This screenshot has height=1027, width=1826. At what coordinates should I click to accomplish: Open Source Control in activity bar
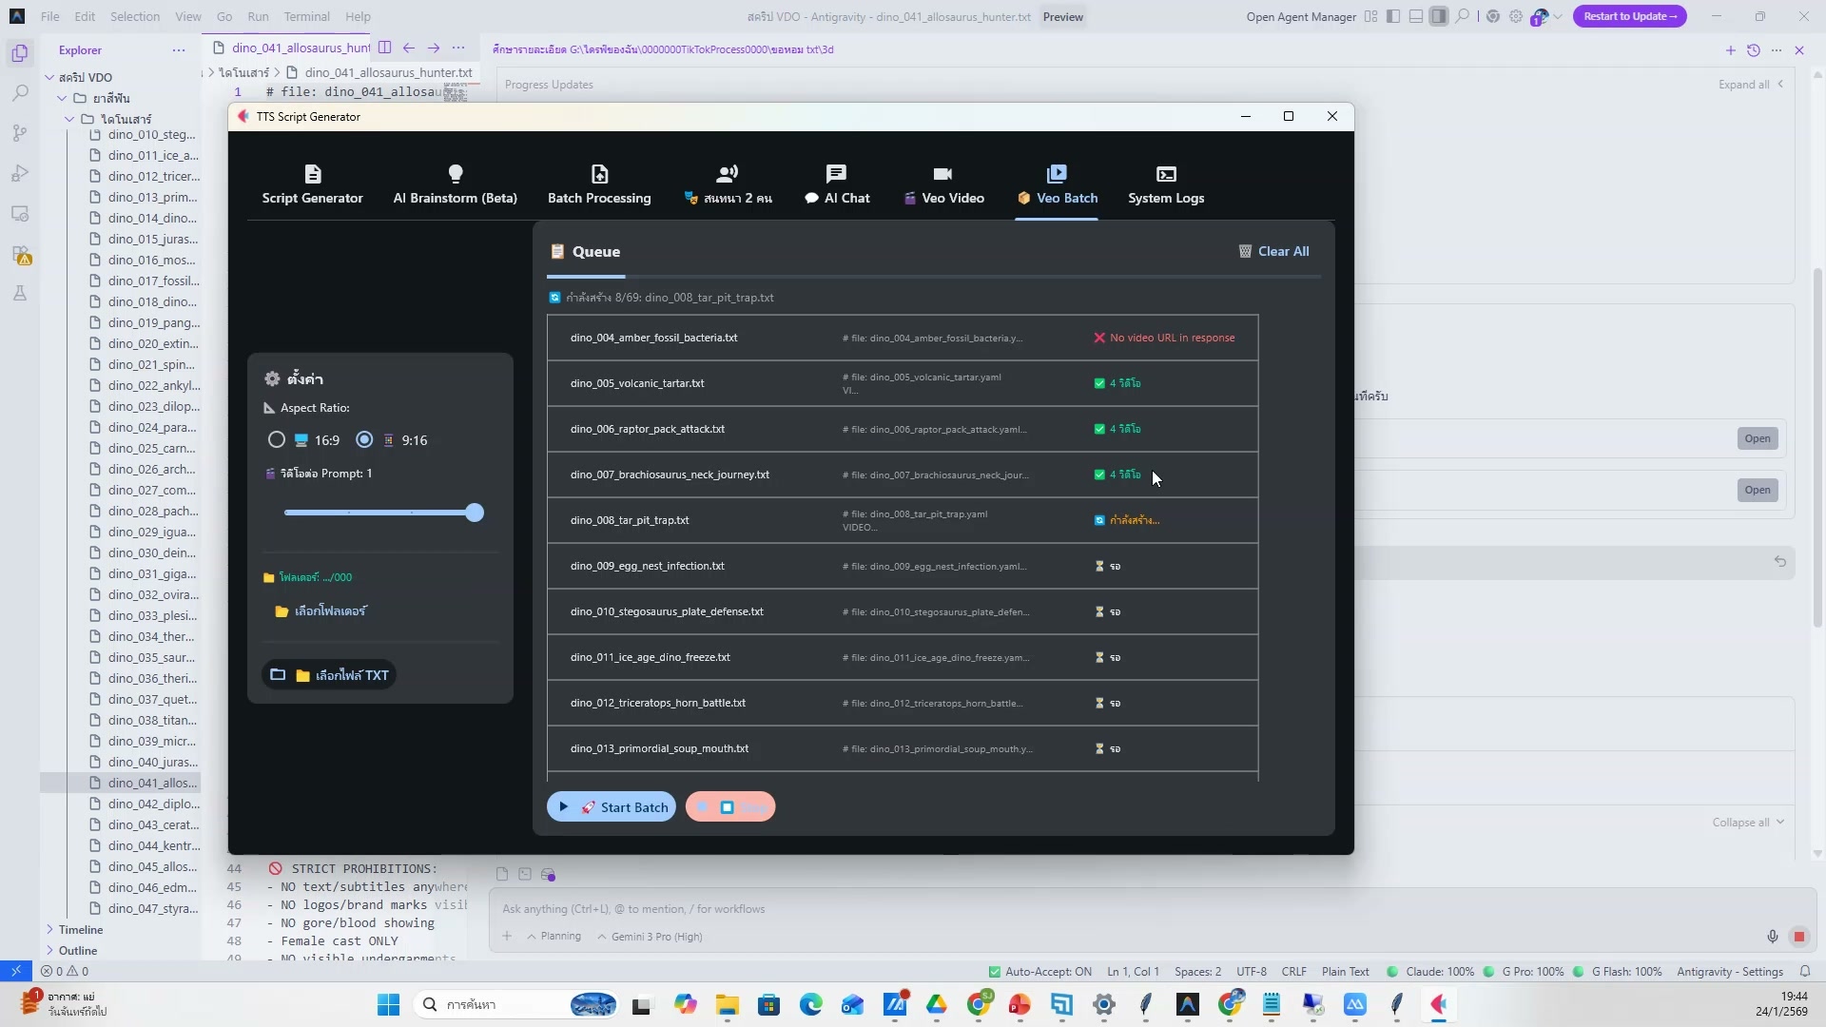20,133
